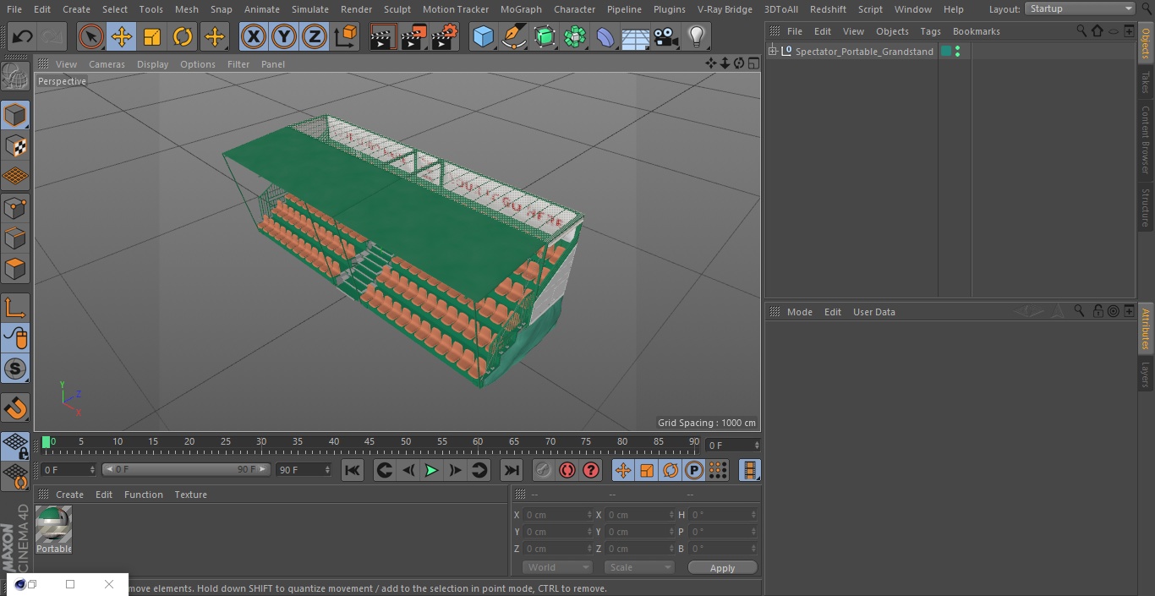Open the MoGraph menu
Screen dimensions: 1155x596
pyautogui.click(x=521, y=9)
